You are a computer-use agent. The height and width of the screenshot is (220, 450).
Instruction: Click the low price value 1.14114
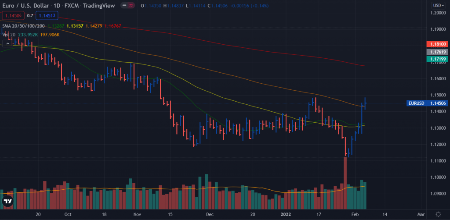pyautogui.click(x=198, y=5)
